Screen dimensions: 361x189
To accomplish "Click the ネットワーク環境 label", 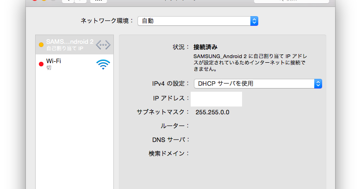I will click(107, 21).
